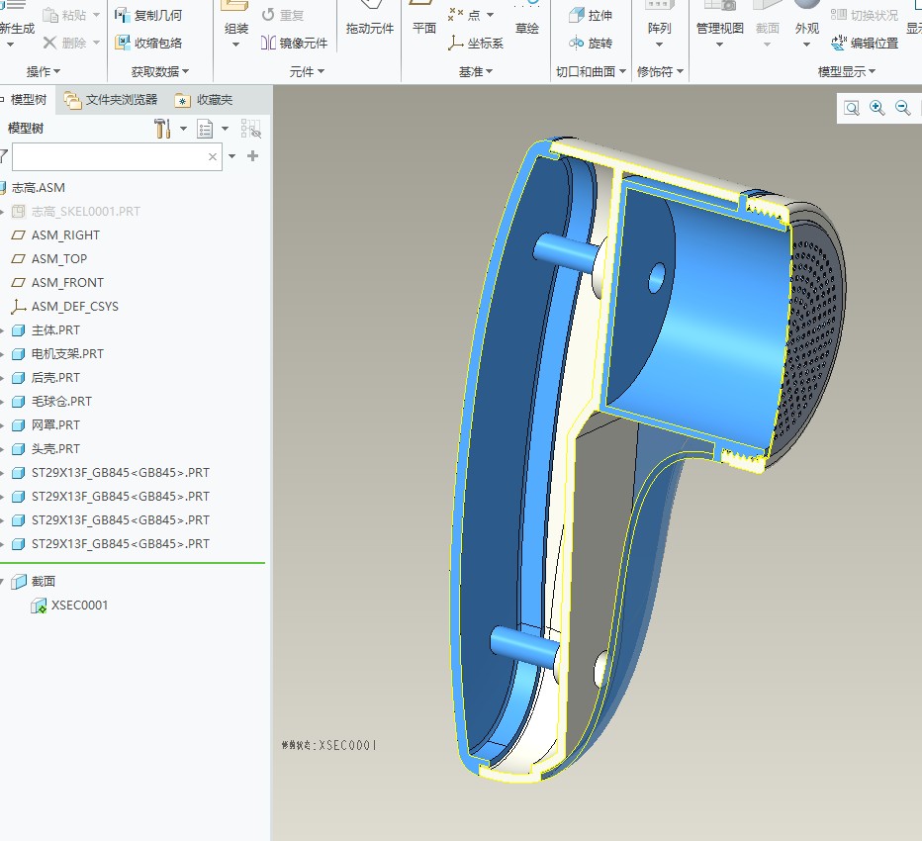Image resolution: width=922 pixels, height=841 pixels.
Task: Click the zoom in magnifier icon
Action: pos(877,108)
